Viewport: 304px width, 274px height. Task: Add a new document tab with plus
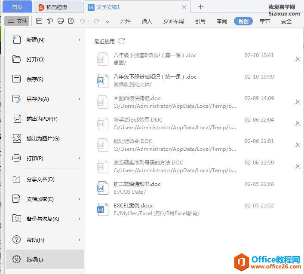(200, 7)
